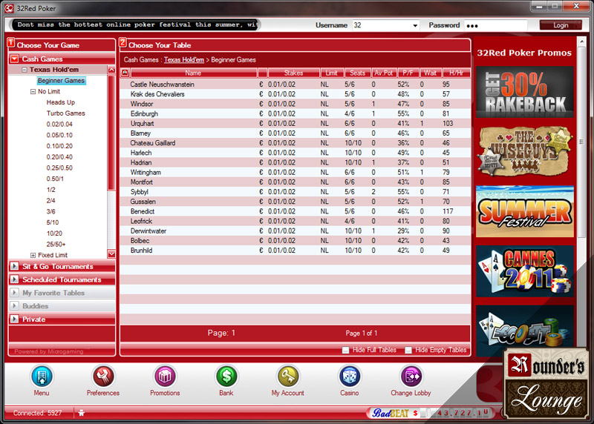Screen dimensions: 594x424
Task: Select the Benedict table row
Action: tap(296, 211)
